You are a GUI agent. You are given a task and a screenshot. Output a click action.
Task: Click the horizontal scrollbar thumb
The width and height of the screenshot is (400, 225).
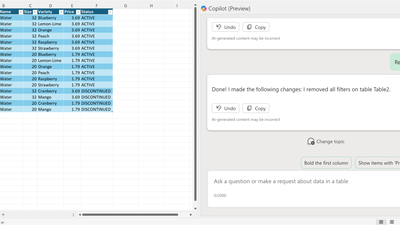click(130, 215)
